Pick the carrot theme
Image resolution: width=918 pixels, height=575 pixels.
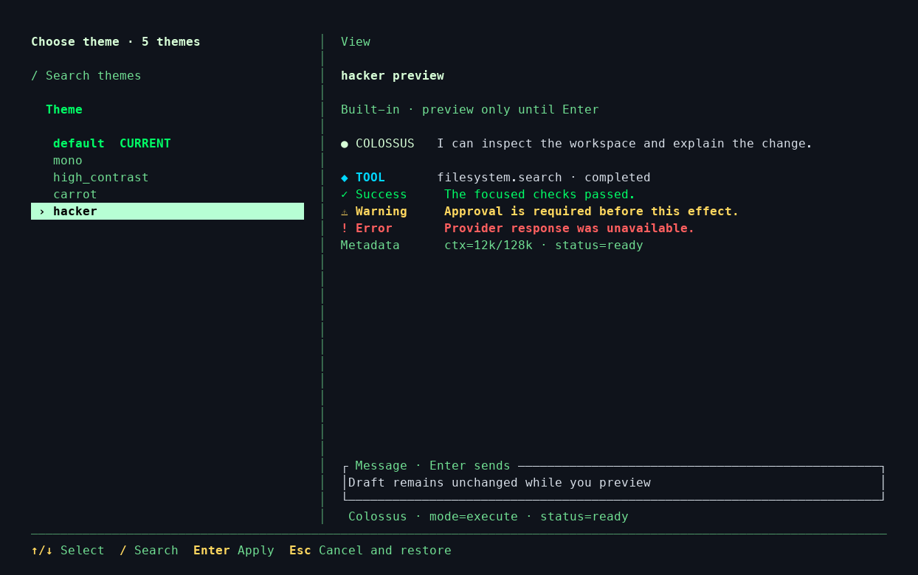(x=168, y=195)
